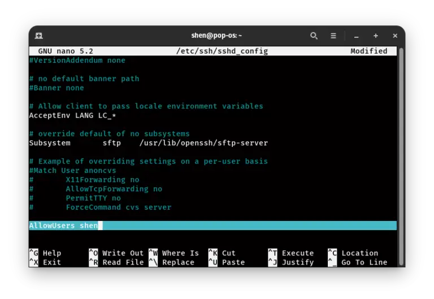Click the ^G Help shortcut

(x=45, y=253)
